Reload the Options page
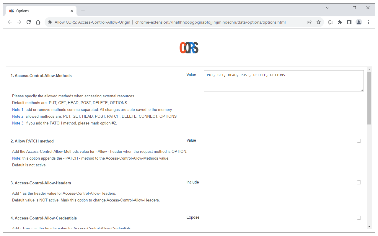This screenshot has height=236, width=378. click(29, 22)
